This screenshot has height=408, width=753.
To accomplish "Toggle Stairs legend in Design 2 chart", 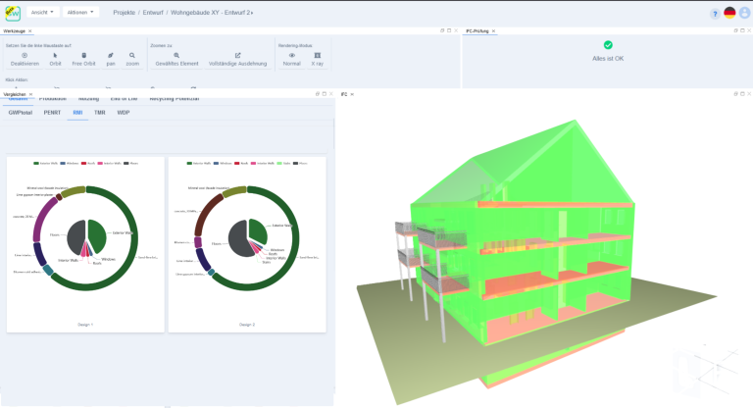I will point(283,164).
